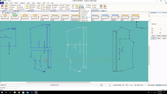Image resolution: width=167 pixels, height=94 pixels.
Task: Toggle Hide Seams
Action: pyautogui.click(x=159, y=85)
